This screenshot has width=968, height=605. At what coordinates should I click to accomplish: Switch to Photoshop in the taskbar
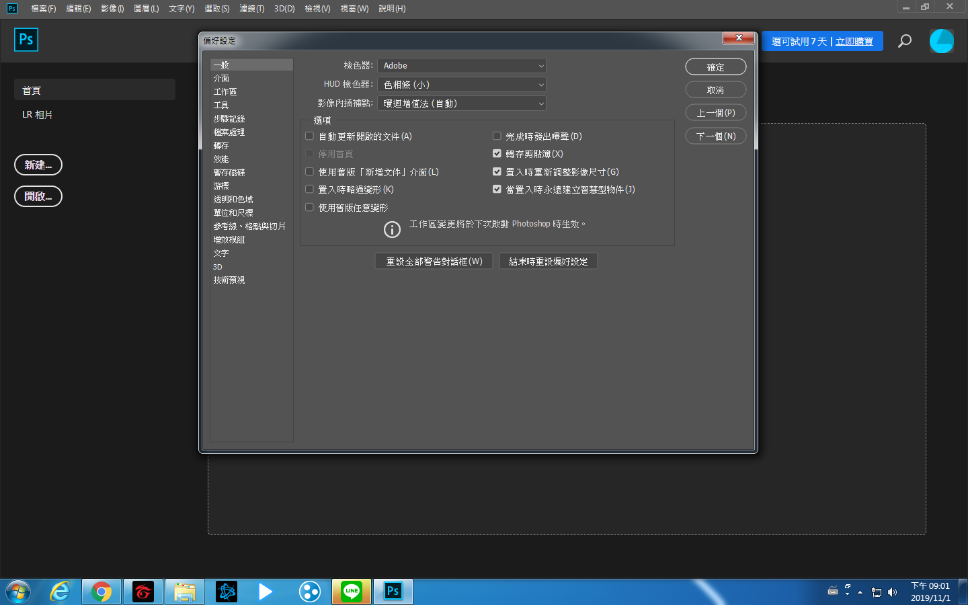(x=393, y=592)
